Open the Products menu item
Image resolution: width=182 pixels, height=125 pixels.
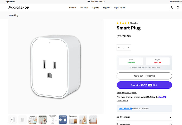pyautogui.click(x=84, y=8)
